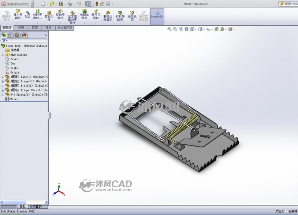
Task: Click the 欠定义 status bar text
Action: coord(279,211)
